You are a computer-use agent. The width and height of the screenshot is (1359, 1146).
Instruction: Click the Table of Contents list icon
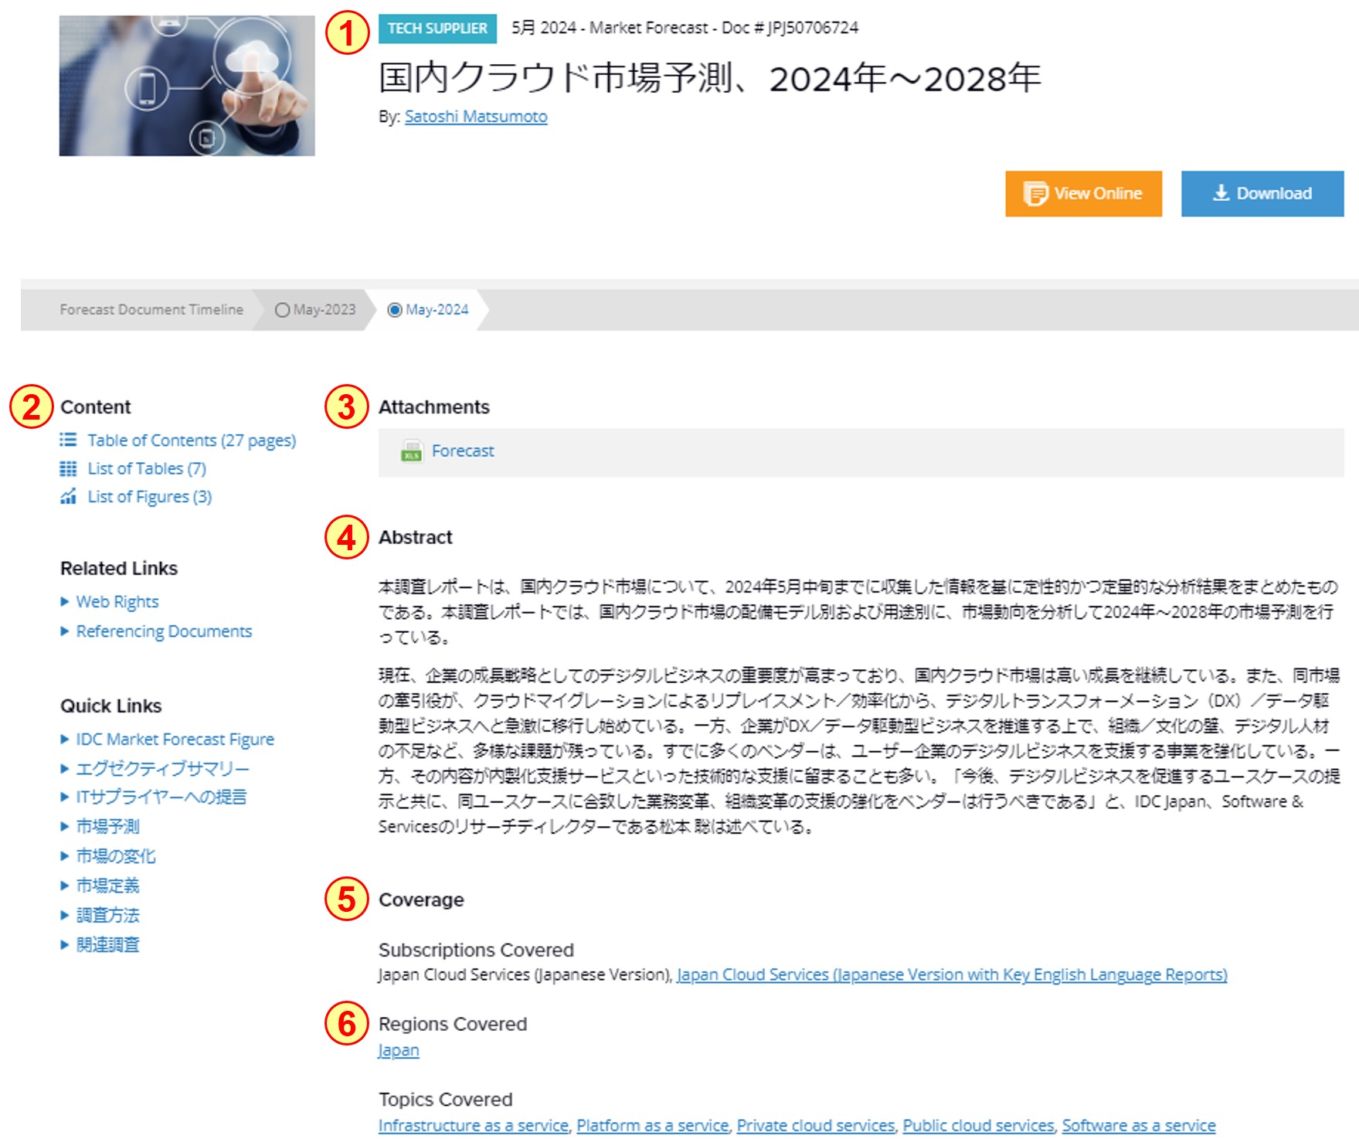click(x=68, y=440)
